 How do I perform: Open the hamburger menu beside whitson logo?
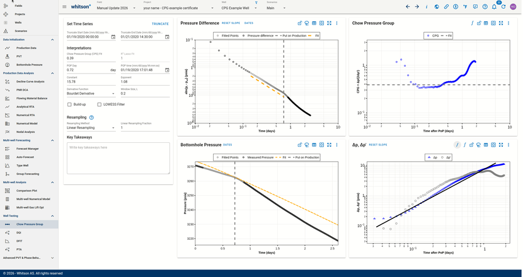(64, 7)
